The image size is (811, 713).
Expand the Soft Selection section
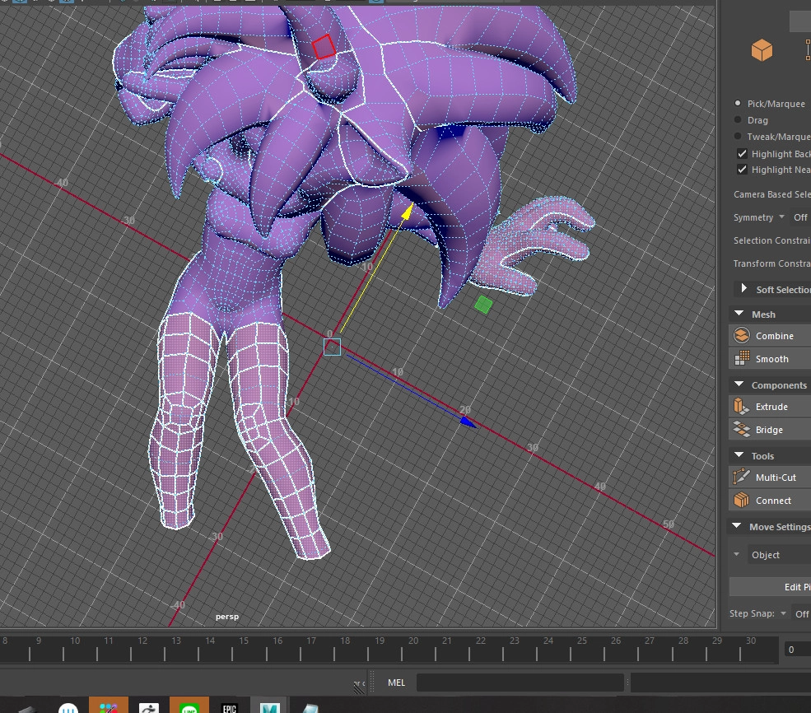(744, 289)
